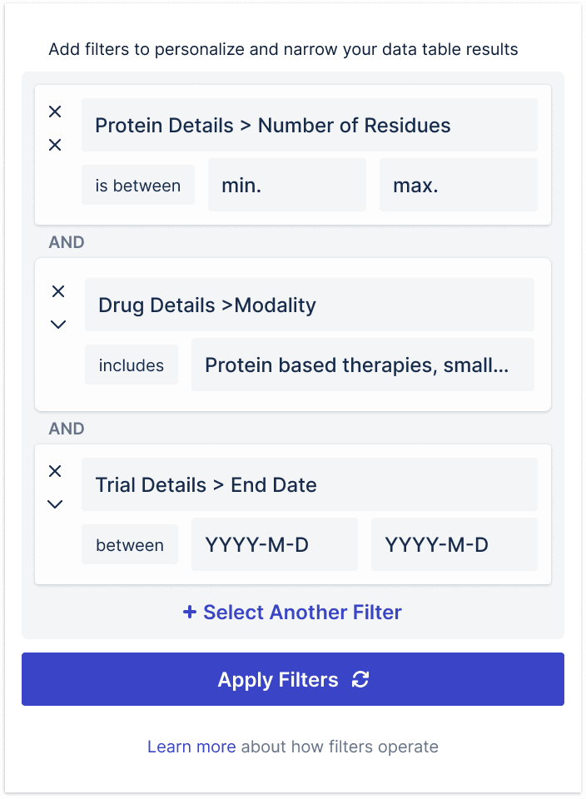Collapse the Modality filter with its chevron
586x799 pixels.
(58, 325)
